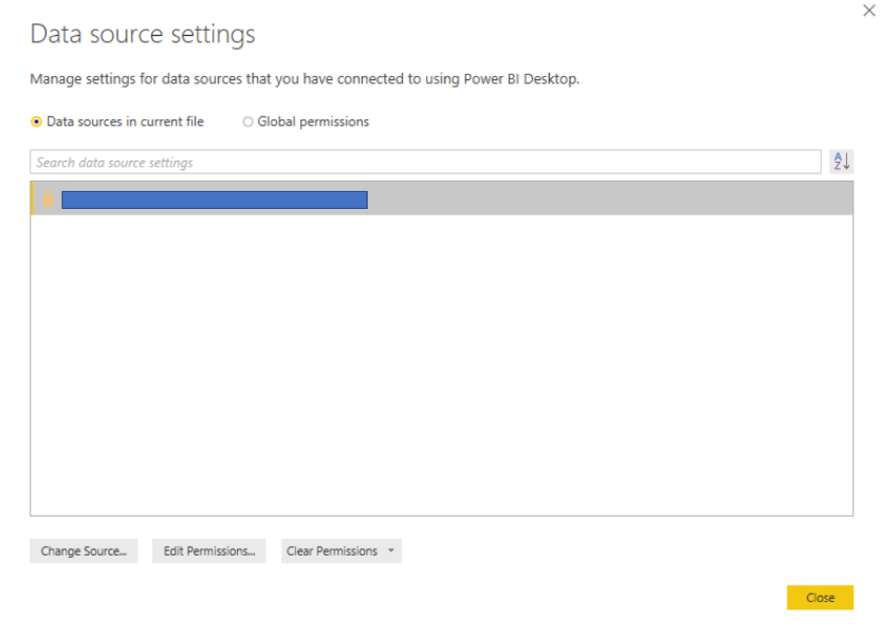
Task: Click the data source file icon
Action: click(x=48, y=199)
